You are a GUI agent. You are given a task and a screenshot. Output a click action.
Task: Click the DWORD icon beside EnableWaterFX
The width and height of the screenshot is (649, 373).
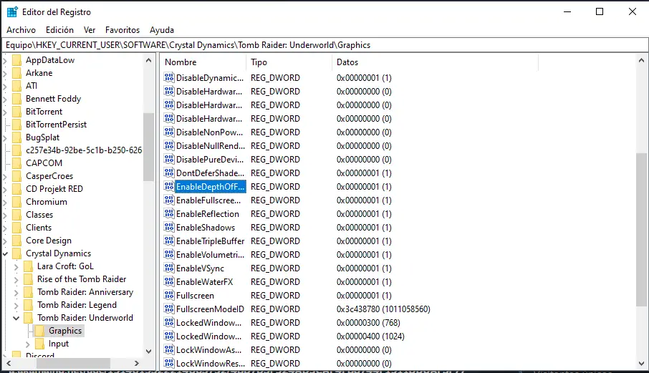169,282
